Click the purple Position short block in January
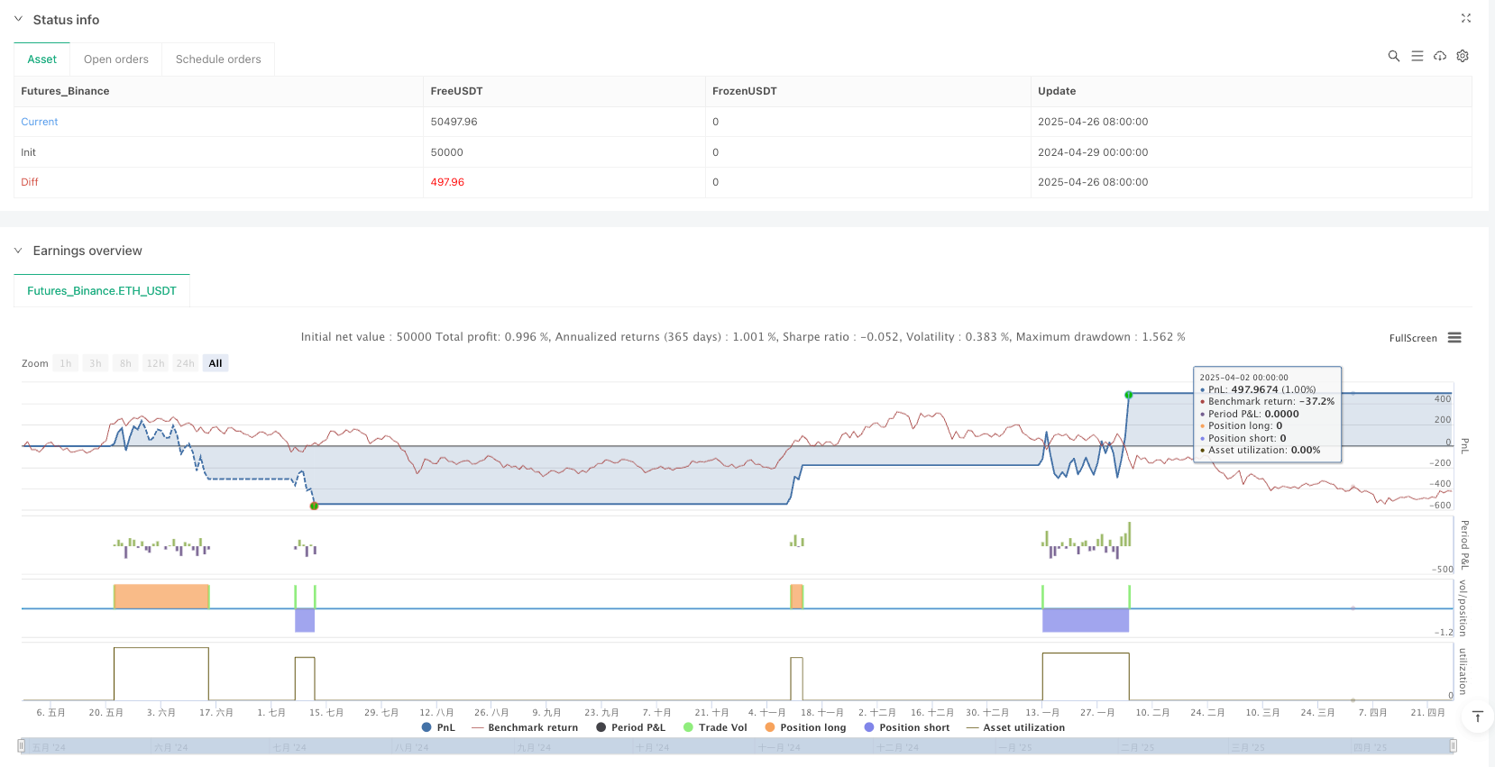 pyautogui.click(x=1086, y=620)
